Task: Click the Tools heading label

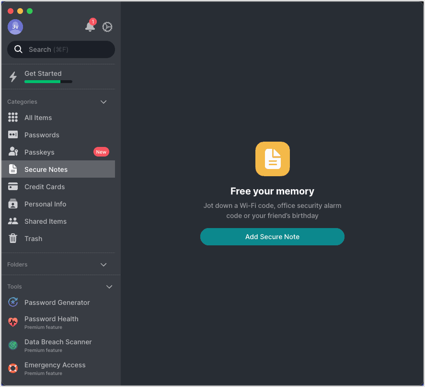Action: tap(14, 287)
